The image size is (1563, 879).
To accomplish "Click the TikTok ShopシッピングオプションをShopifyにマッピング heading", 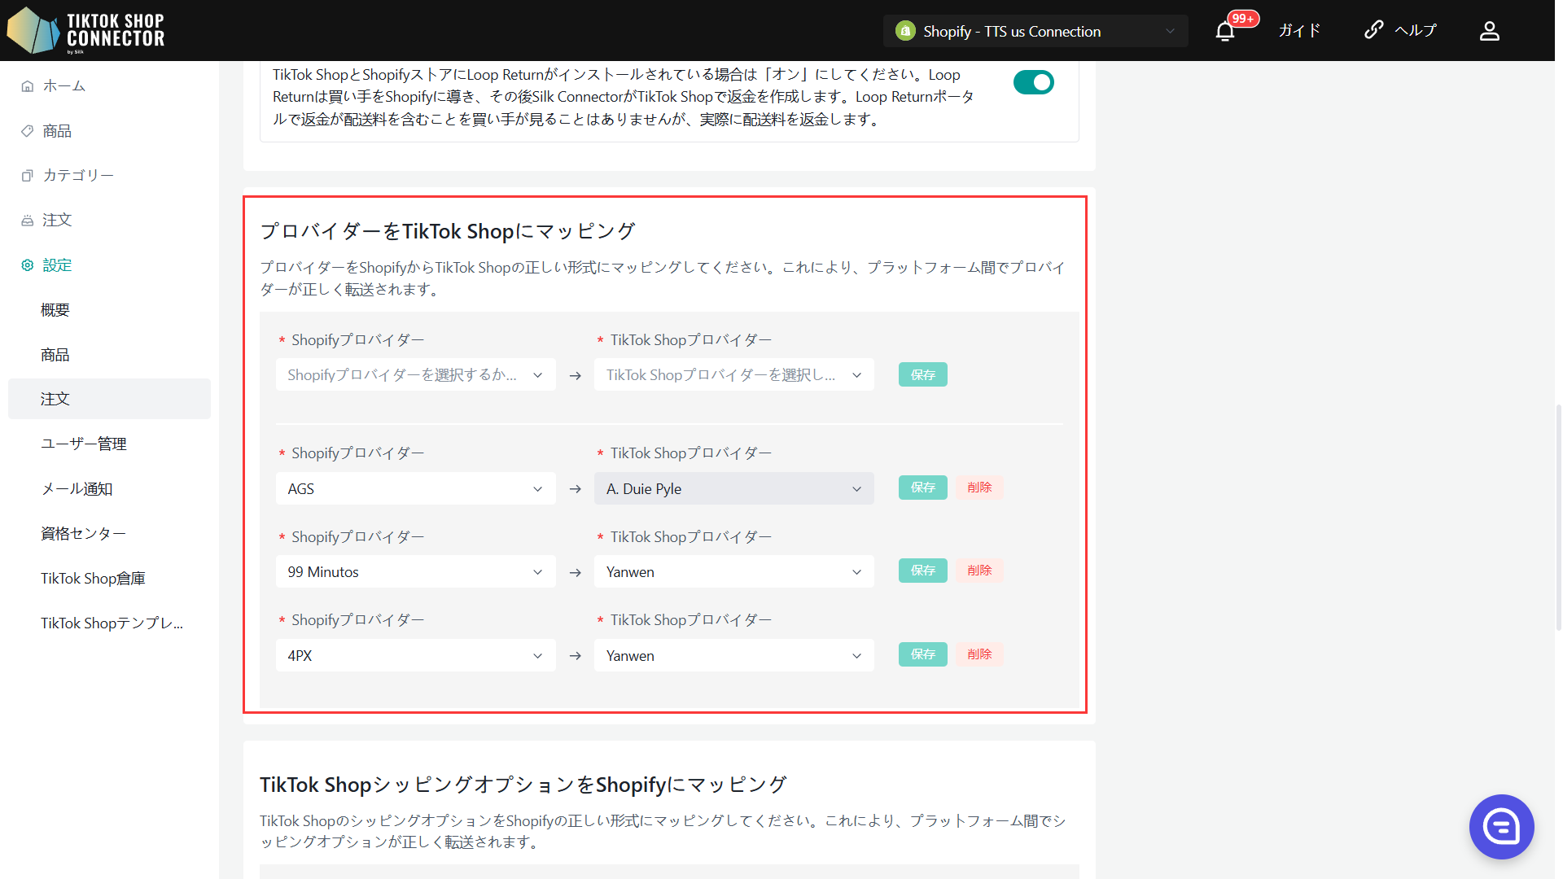I will (523, 785).
